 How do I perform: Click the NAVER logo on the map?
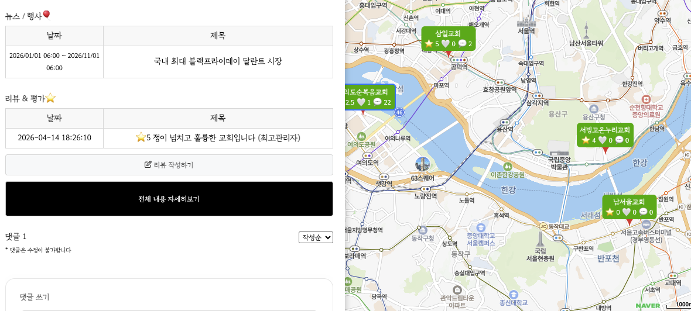[648, 305]
